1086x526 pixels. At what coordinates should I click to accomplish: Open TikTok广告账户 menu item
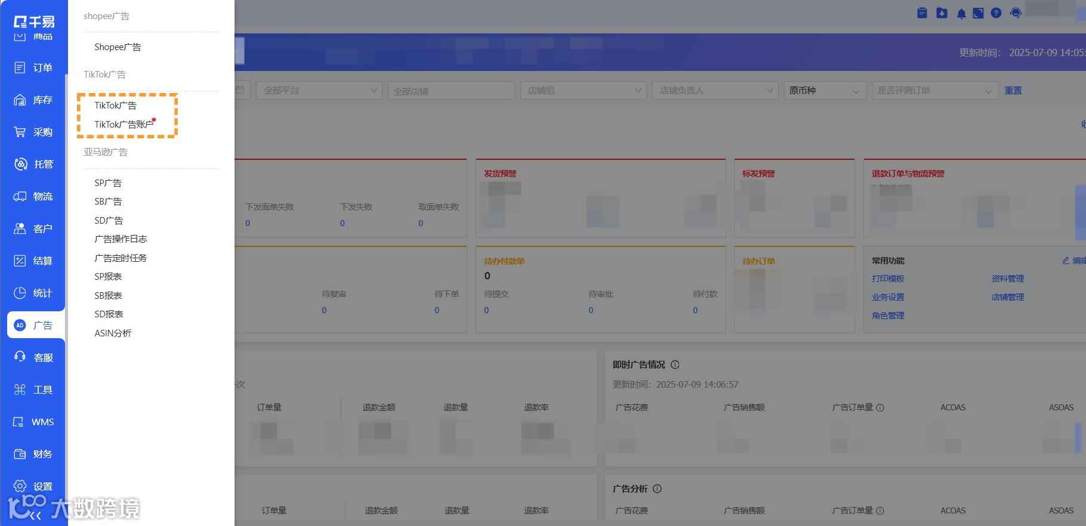[x=124, y=124]
